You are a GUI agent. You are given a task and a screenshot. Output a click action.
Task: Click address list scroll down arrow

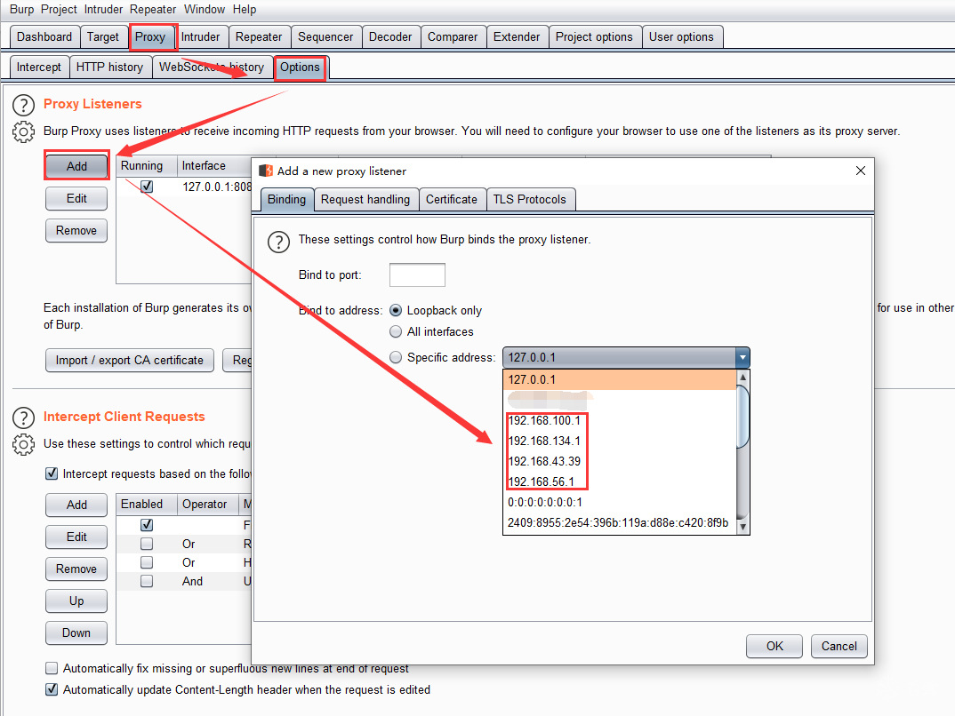[x=742, y=527]
